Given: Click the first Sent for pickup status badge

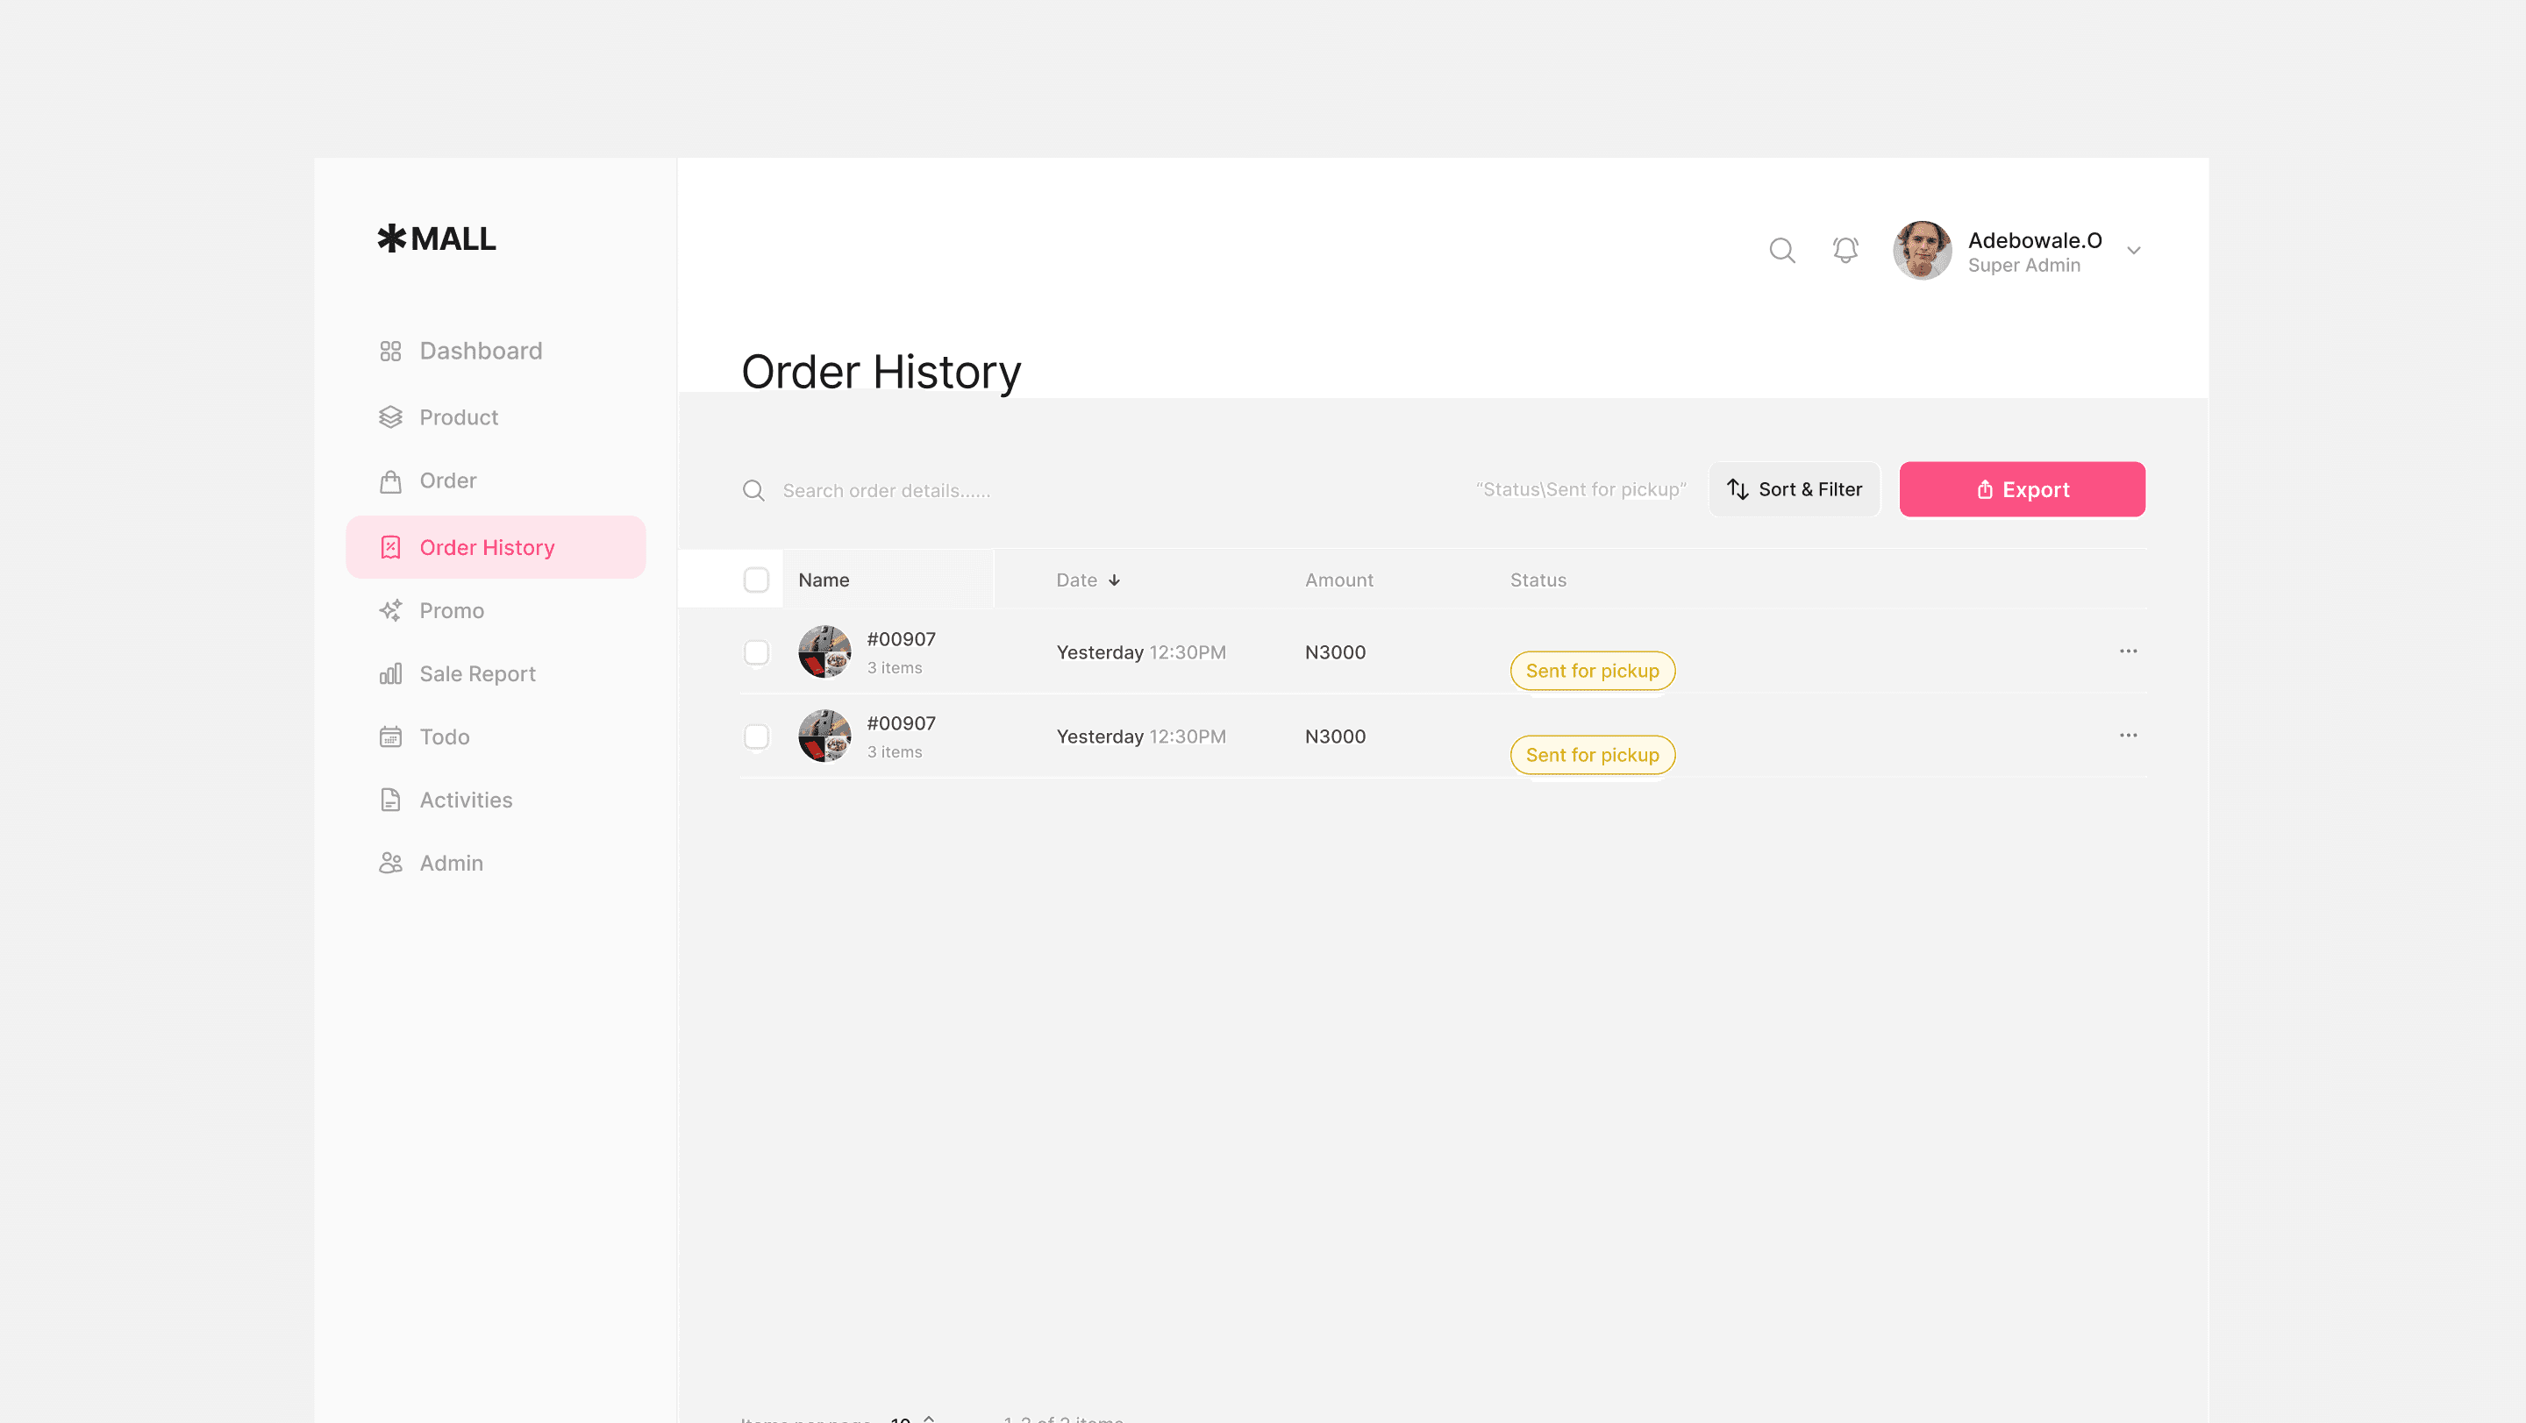Looking at the screenshot, I should [1592, 672].
